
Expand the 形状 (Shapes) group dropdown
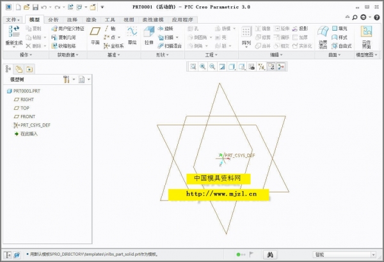coord(163,55)
